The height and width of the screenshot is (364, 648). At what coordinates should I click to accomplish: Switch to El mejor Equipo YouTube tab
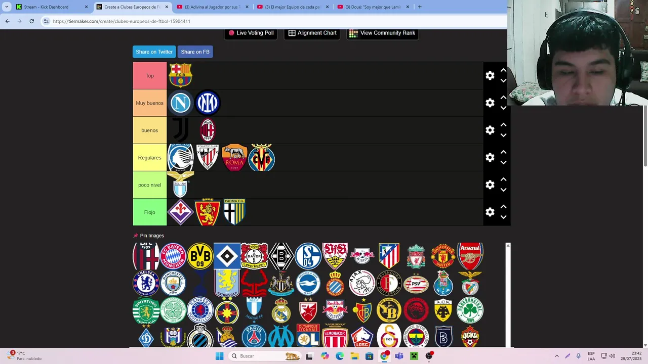[x=293, y=7]
